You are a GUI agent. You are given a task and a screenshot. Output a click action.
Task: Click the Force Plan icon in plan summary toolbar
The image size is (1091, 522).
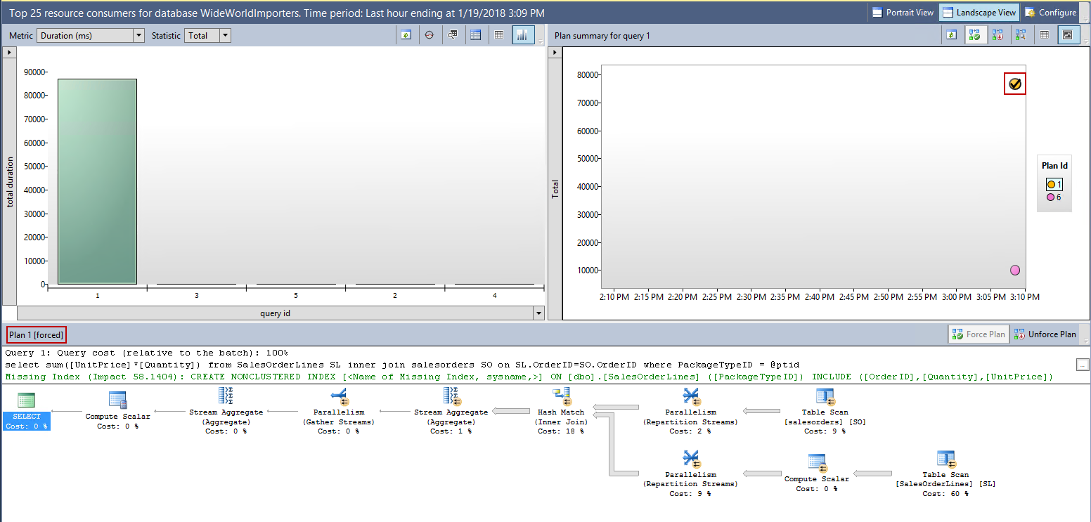click(974, 35)
